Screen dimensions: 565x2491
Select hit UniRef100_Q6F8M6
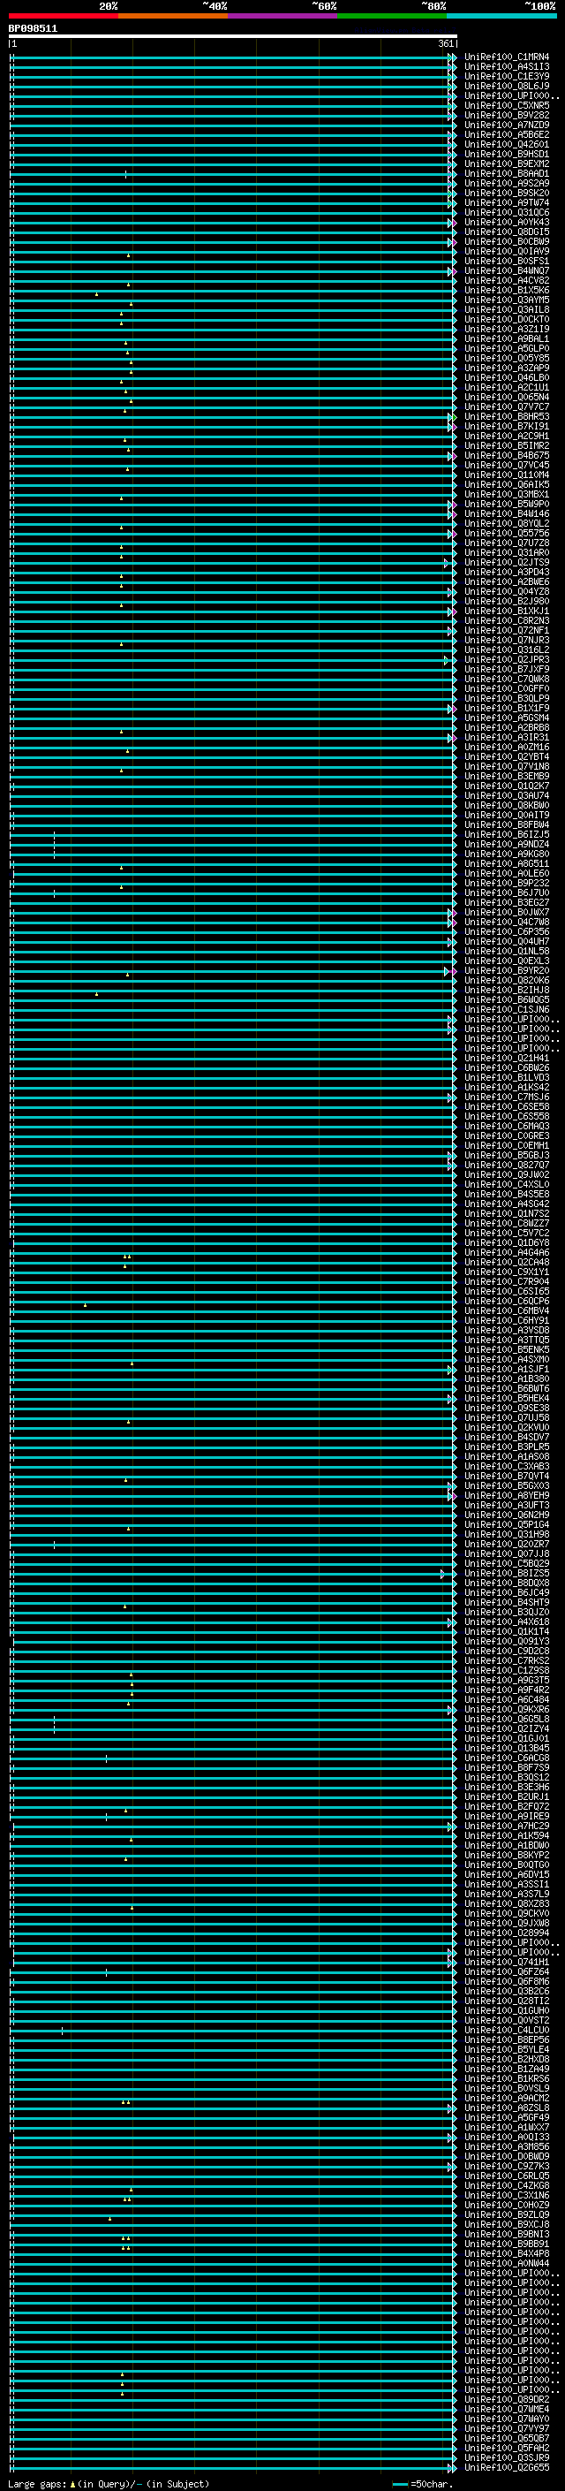[x=506, y=1981]
